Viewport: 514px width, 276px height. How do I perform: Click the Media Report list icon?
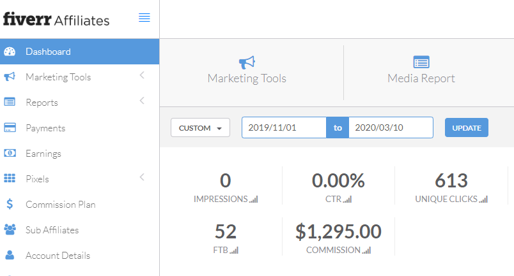coord(421,62)
